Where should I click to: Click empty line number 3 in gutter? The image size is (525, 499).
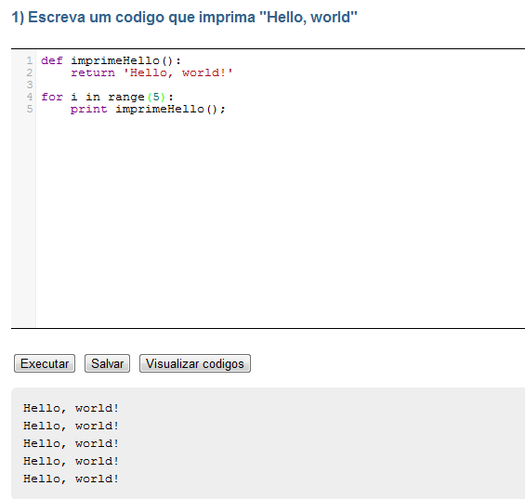pos(30,85)
